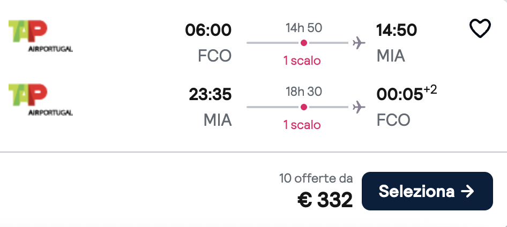The width and height of the screenshot is (507, 227).
Task: Click the 06:00 departure time
Action: point(208,31)
